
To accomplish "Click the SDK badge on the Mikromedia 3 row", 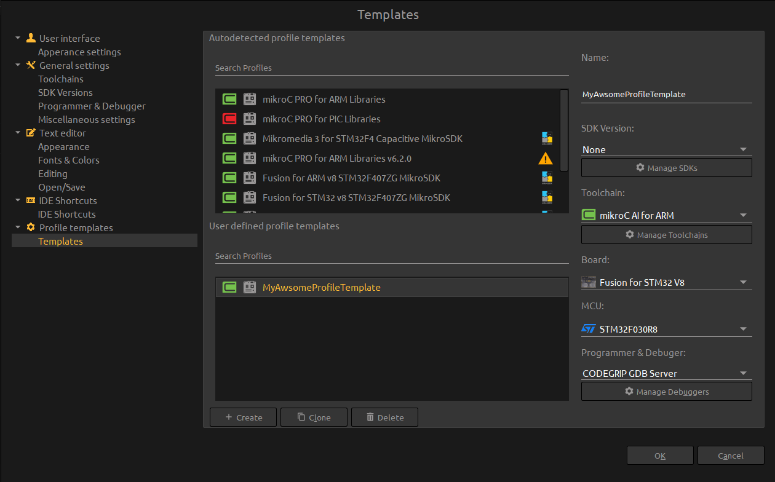I will (x=547, y=138).
